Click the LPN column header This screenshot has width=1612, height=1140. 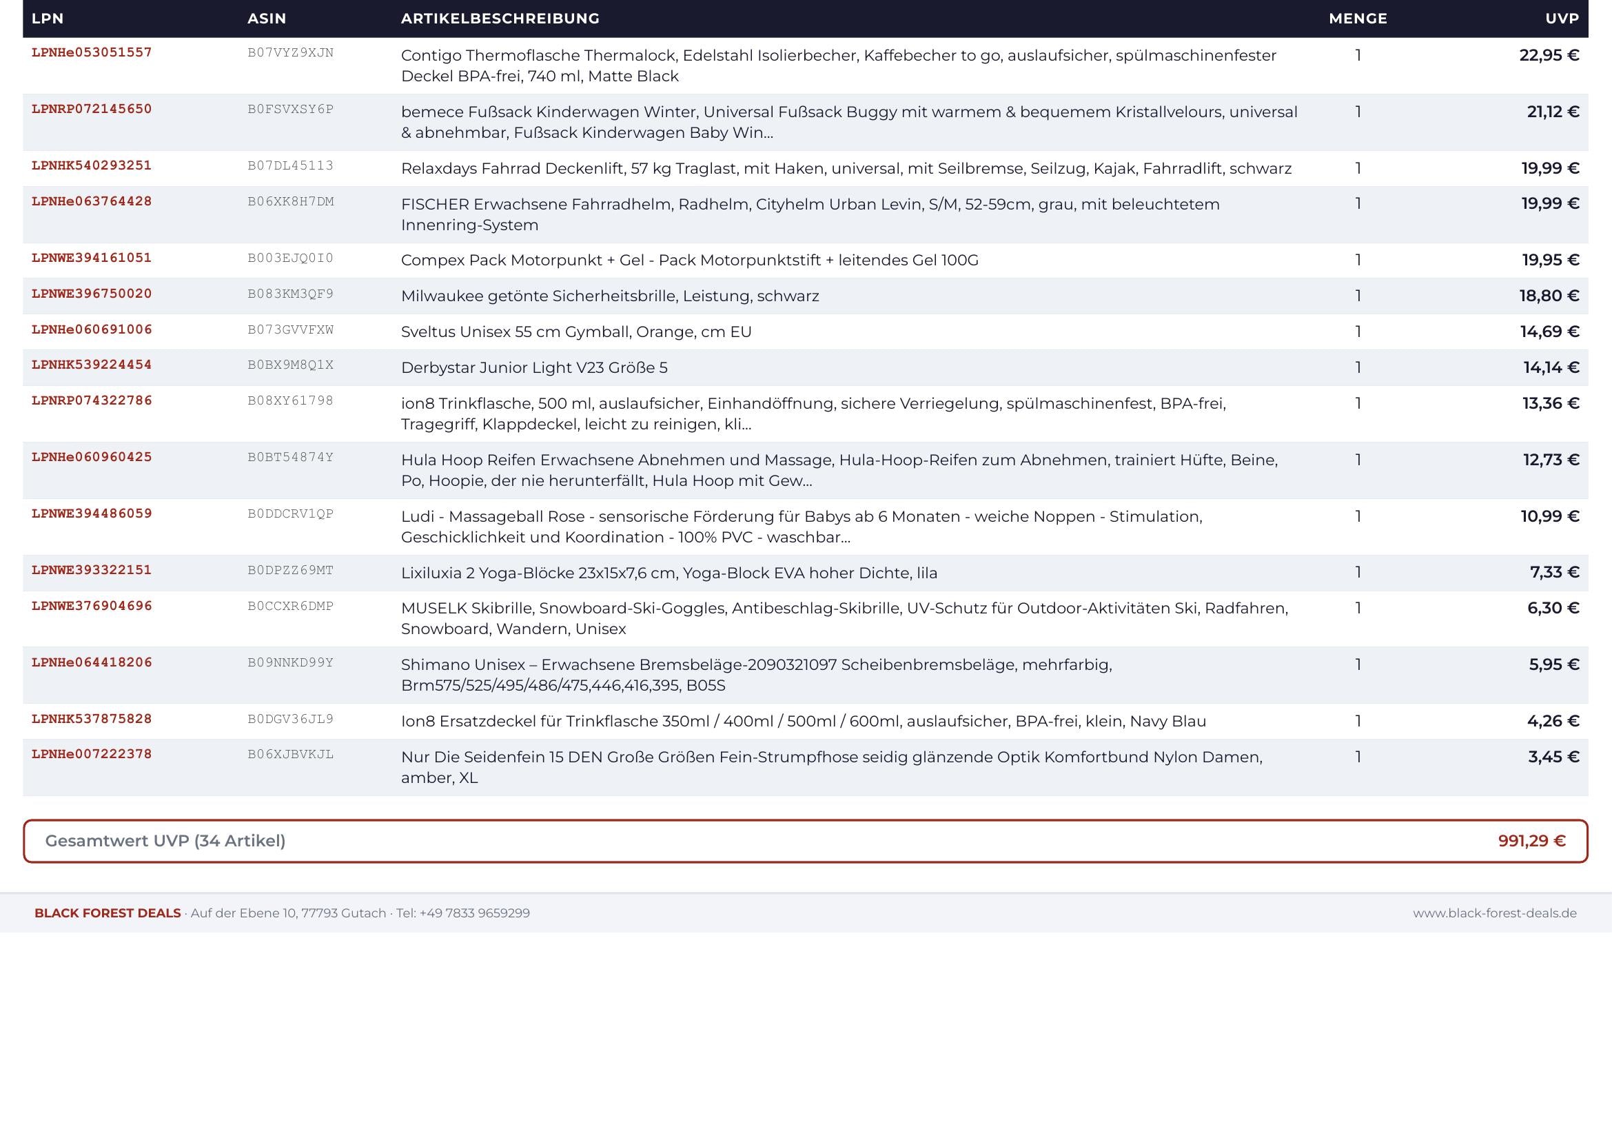[48, 19]
